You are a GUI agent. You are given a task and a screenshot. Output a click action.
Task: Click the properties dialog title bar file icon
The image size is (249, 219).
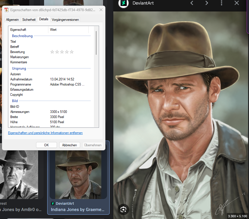(x=7, y=10)
